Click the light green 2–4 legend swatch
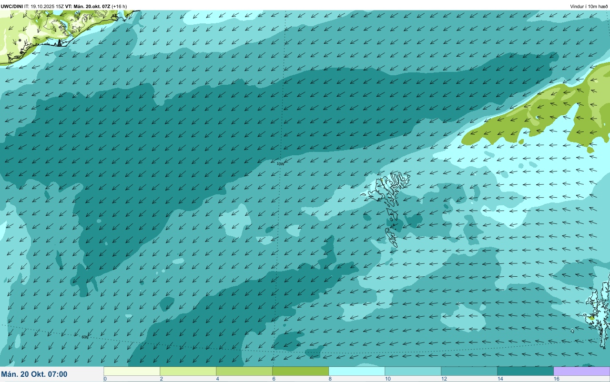The image size is (610, 382). (188, 371)
